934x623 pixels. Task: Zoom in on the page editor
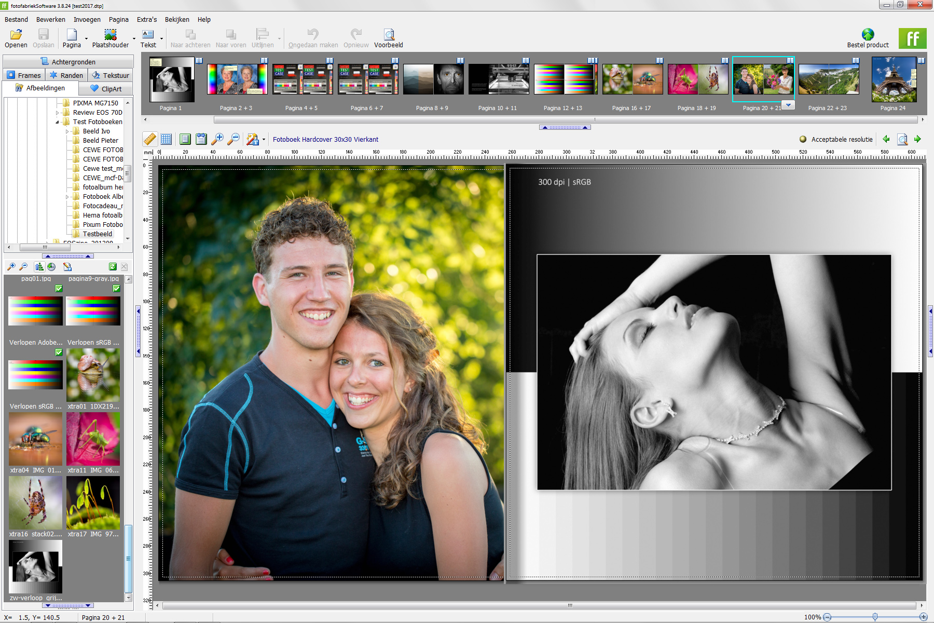click(217, 139)
